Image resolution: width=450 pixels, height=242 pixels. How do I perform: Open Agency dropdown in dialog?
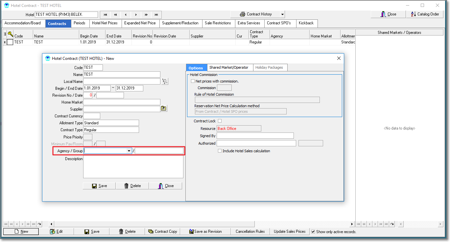129,151
